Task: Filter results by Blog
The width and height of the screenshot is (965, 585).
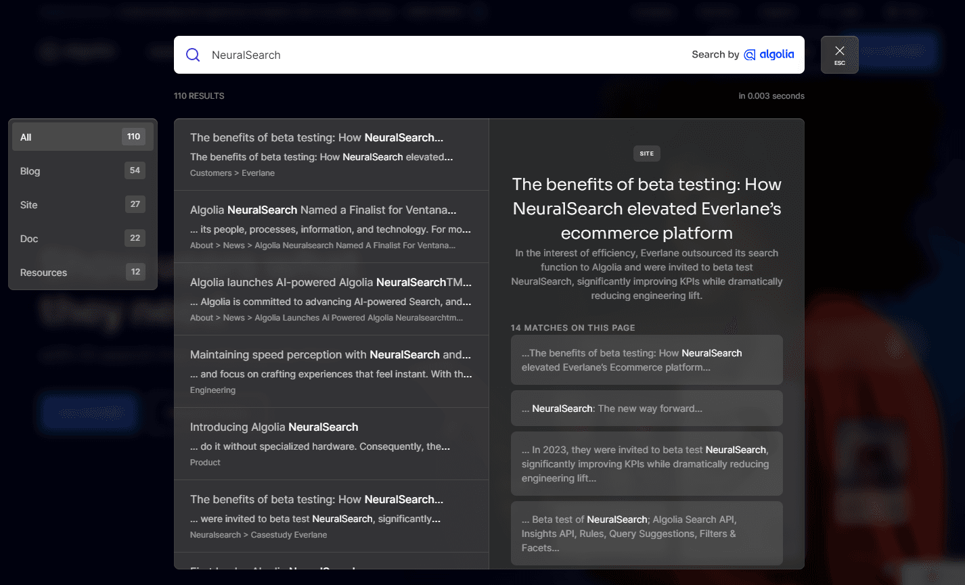Action: [83, 170]
